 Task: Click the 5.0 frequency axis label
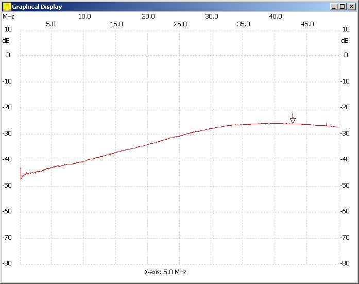tap(51, 24)
